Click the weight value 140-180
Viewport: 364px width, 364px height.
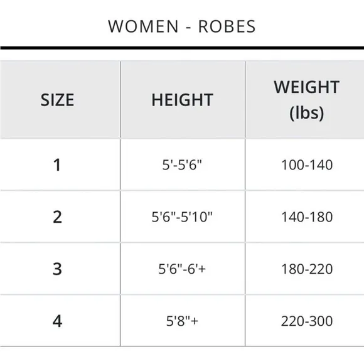click(307, 217)
